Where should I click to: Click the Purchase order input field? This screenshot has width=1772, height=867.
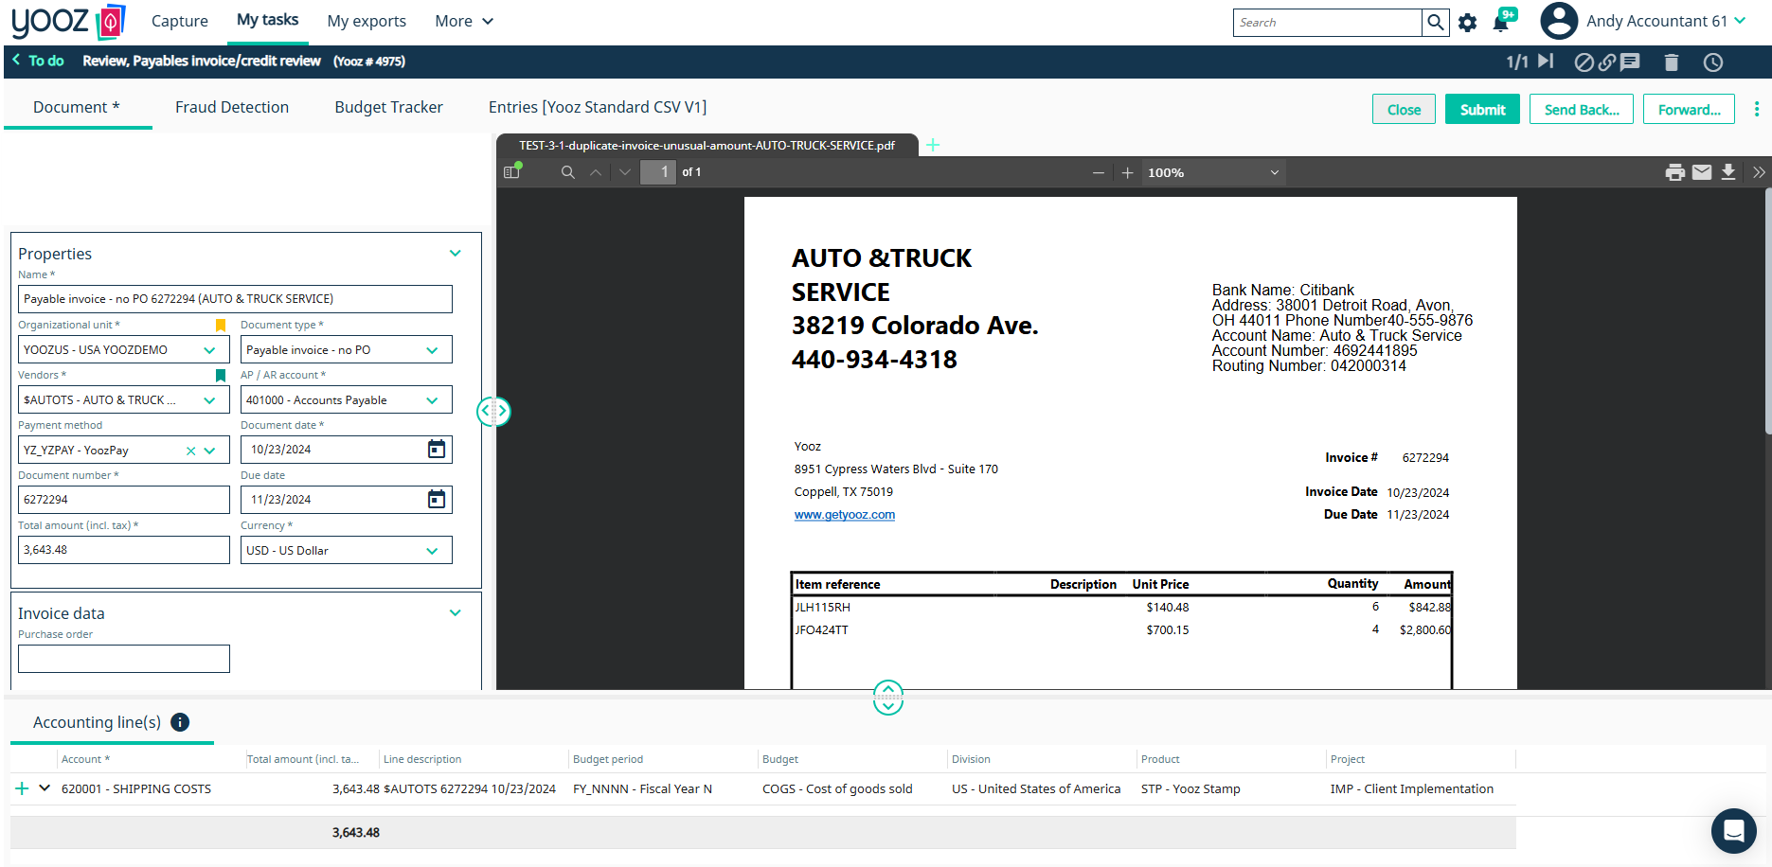click(x=124, y=659)
